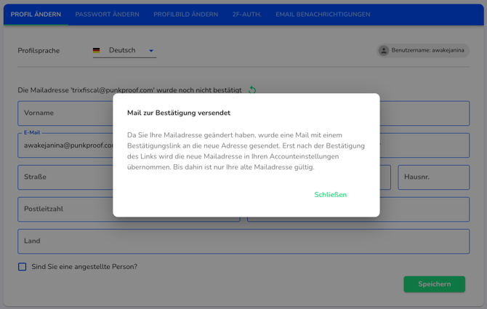Click the Land input field
487x309 pixels.
tap(243, 241)
